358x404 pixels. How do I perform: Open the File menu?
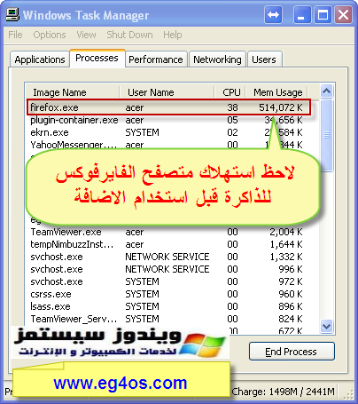(x=15, y=35)
